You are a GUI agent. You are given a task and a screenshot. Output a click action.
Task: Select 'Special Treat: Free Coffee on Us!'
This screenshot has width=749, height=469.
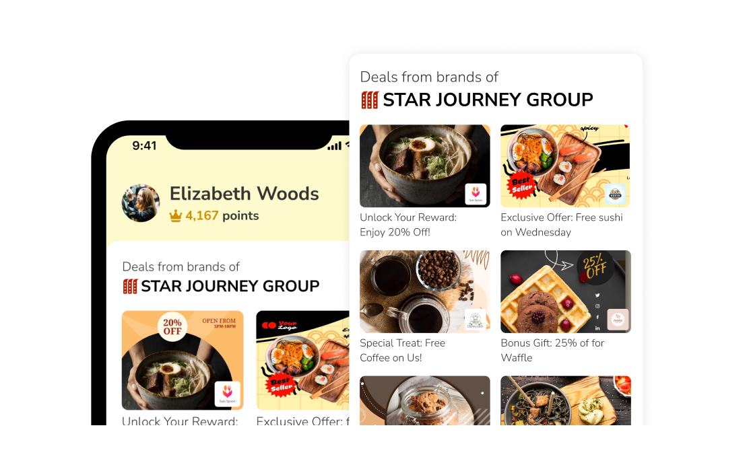(403, 350)
